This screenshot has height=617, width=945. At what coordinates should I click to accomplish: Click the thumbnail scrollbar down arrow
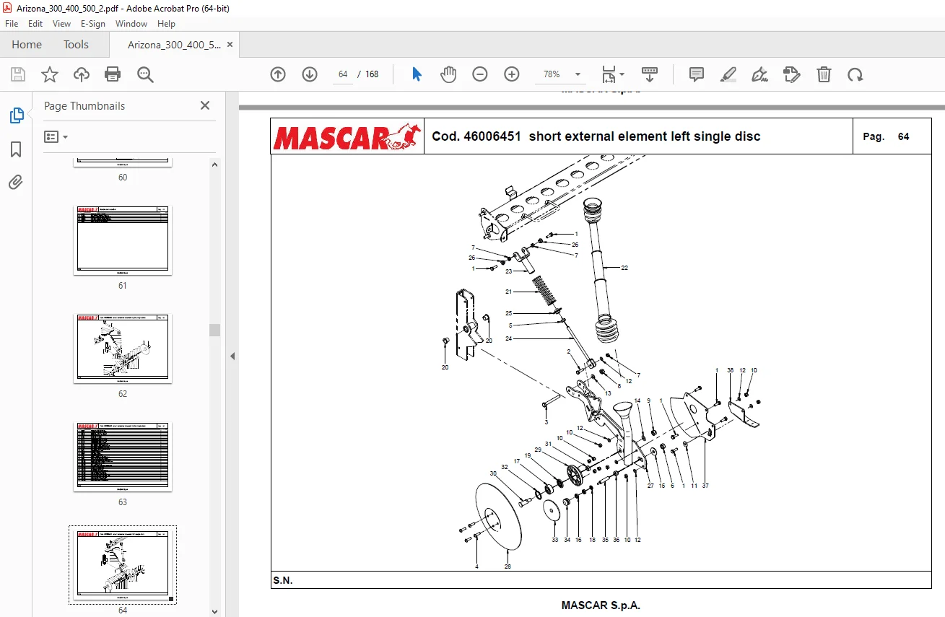pyautogui.click(x=214, y=611)
